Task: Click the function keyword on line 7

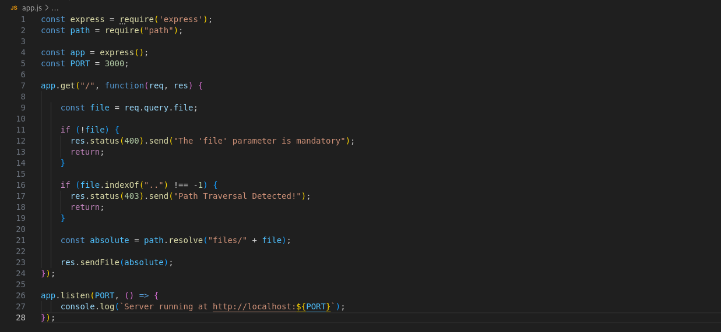Action: pos(124,85)
